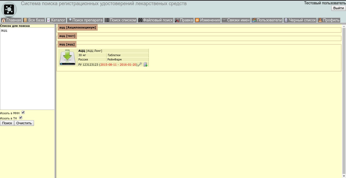Click the page title Система поиска регистрационных удостоверений
Screen dimensions: 346x178
tap(104, 4)
